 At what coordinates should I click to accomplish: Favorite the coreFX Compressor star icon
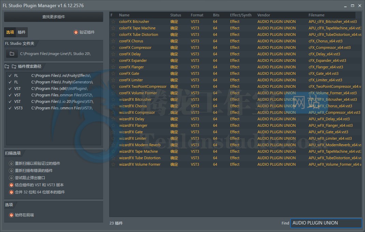click(x=113, y=48)
